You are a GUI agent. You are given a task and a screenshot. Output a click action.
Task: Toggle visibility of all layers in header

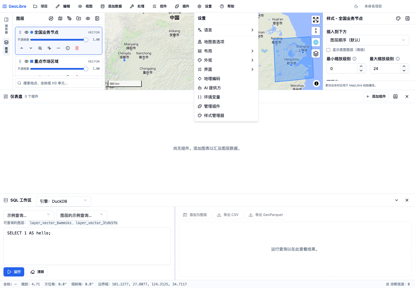[x=88, y=18]
